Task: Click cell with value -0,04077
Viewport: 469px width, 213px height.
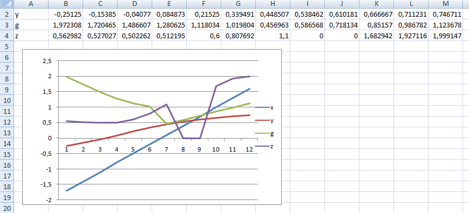Action: click(134, 13)
